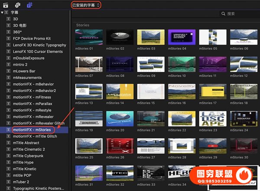Open the Libraries sidebar clapperboard icon
Screen dimensions: 260x191
[6, 5]
